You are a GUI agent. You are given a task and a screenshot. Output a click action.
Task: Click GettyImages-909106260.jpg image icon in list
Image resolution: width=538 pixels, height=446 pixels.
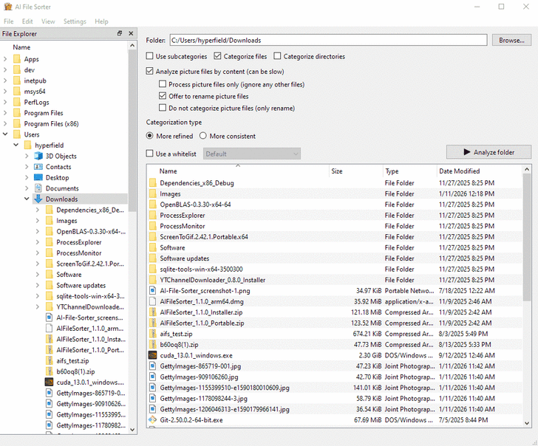pos(153,377)
